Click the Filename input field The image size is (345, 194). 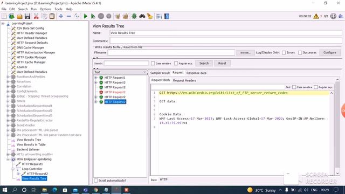(x=171, y=53)
